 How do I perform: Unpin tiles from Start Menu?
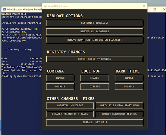pos(119,105)
